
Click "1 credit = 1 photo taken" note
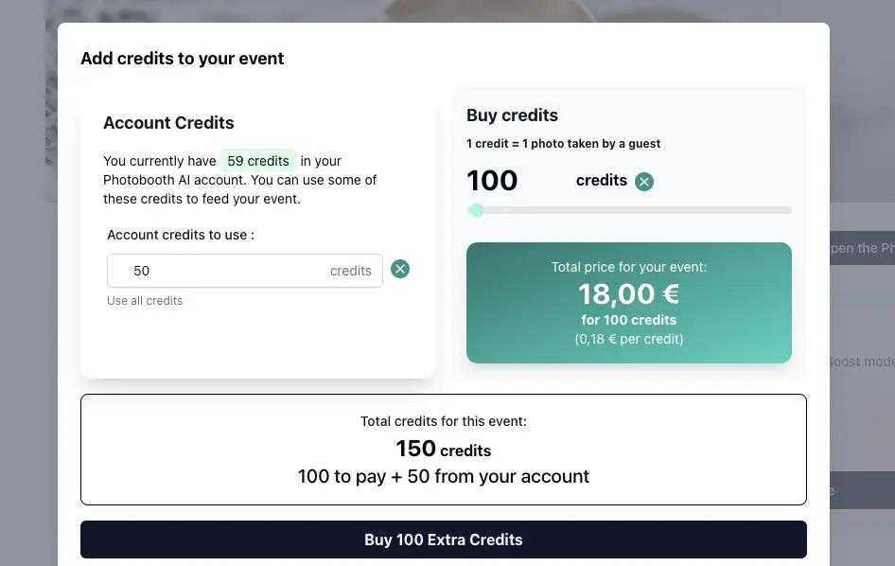point(563,144)
